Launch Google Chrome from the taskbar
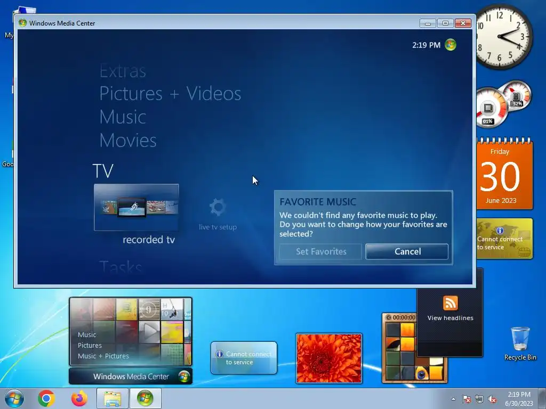The width and height of the screenshot is (546, 409). click(x=46, y=398)
